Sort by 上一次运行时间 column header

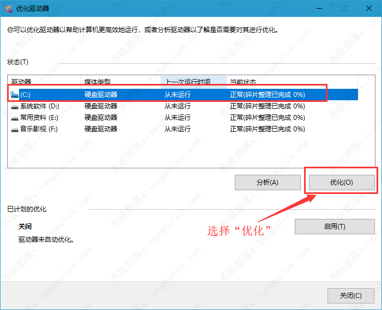tap(193, 81)
